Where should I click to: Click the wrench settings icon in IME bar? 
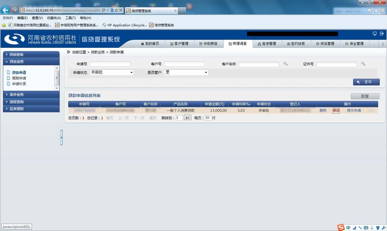384,228
